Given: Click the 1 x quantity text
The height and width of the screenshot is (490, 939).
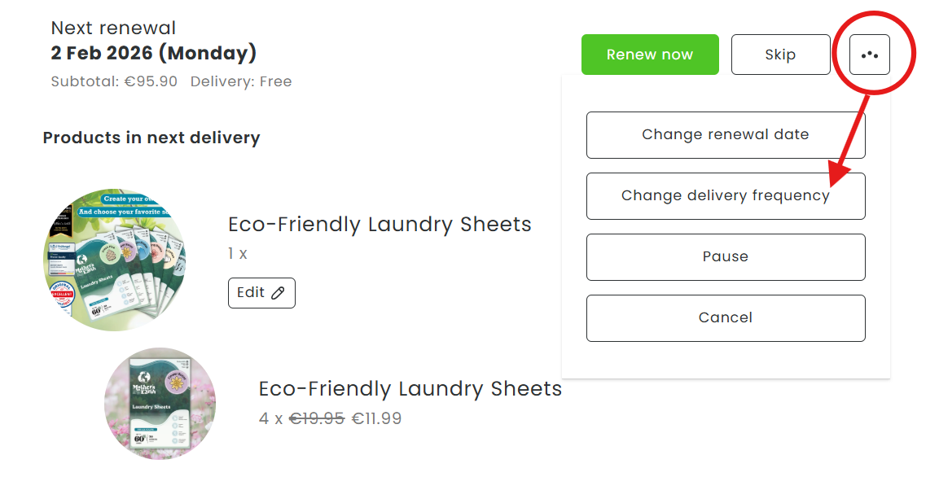Looking at the screenshot, I should coord(238,254).
